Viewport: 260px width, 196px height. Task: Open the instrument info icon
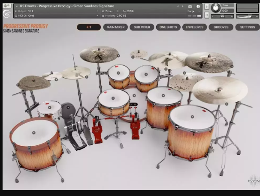point(198,6)
